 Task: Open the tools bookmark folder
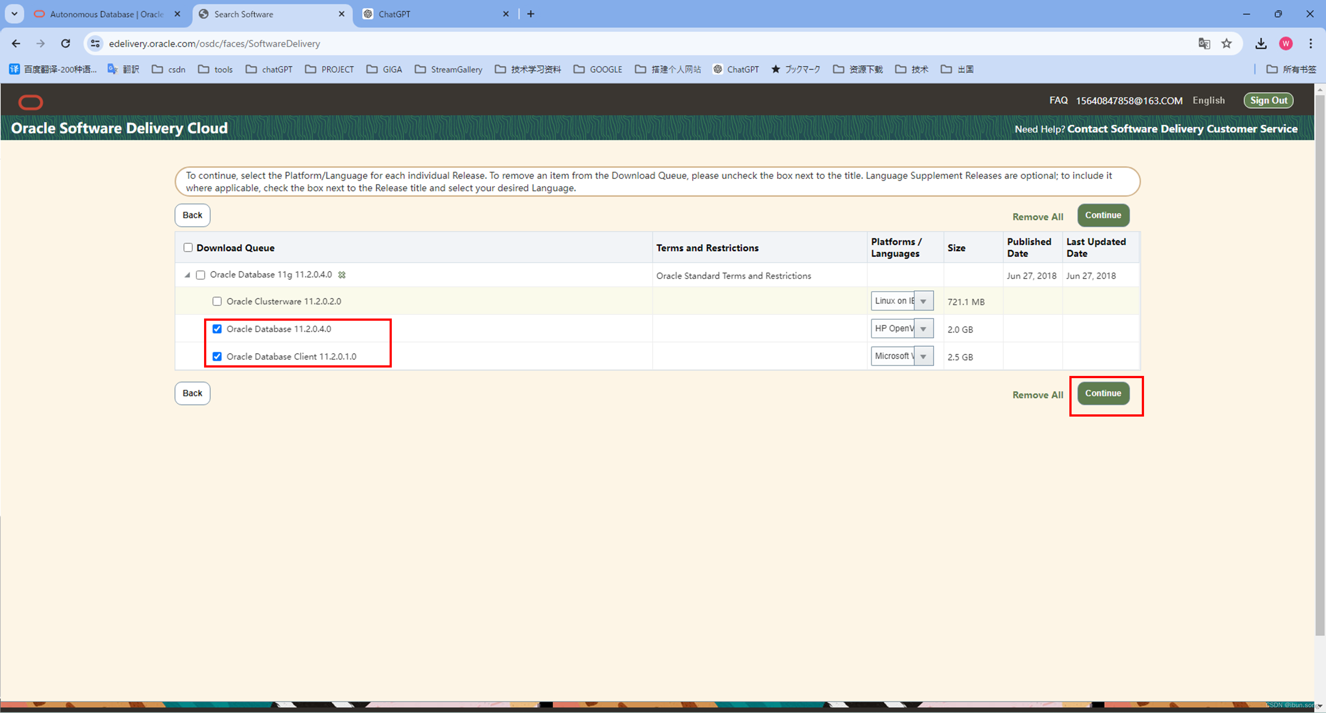216,69
